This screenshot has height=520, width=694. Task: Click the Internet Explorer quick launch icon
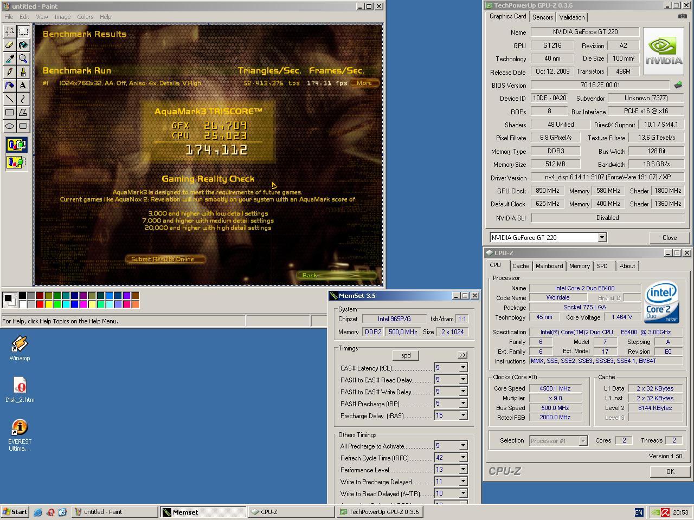point(38,512)
